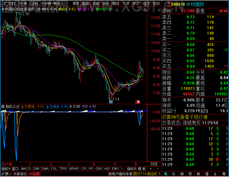Click the 返回 back button
The height and width of the screenshot is (177, 229).
156,3
